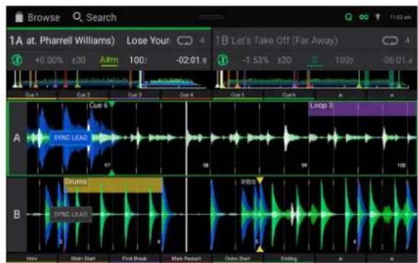
Task: Select the Main Restart bottom tab
Action: (x=186, y=259)
